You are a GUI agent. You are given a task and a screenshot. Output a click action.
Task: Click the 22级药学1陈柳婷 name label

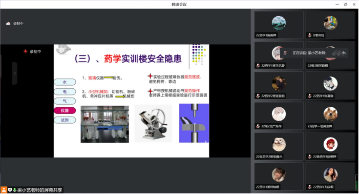point(325,157)
